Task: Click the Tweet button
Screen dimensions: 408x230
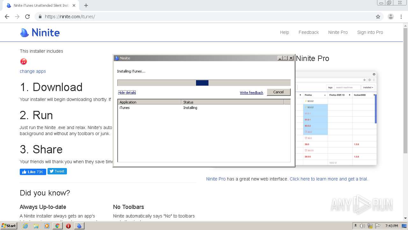Action: [x=57, y=171]
